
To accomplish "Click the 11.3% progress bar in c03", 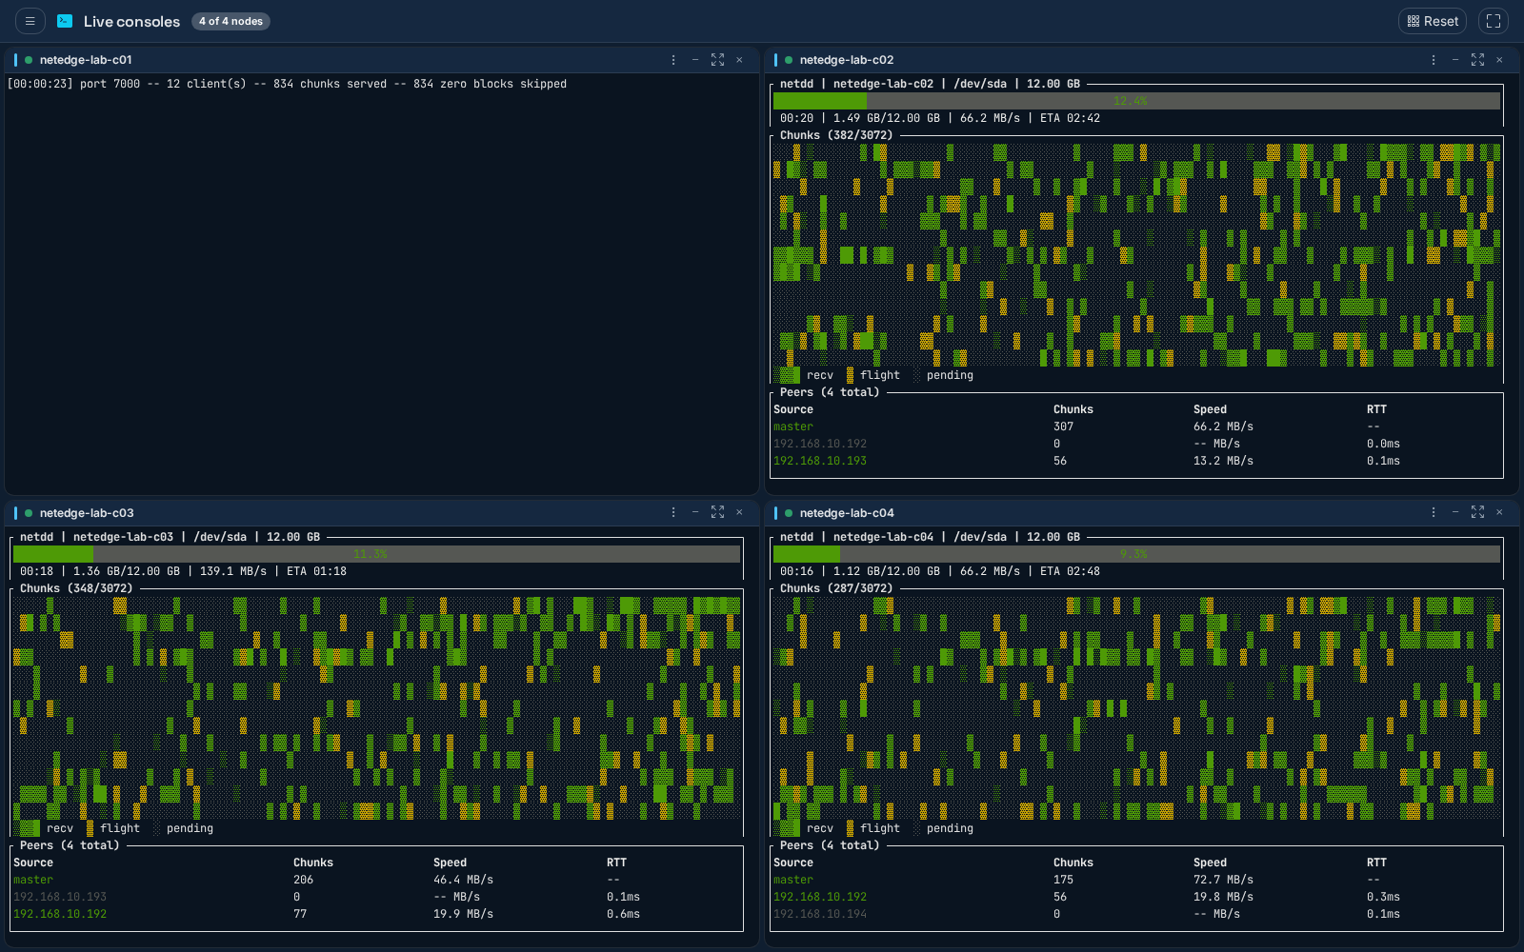I will [376, 554].
